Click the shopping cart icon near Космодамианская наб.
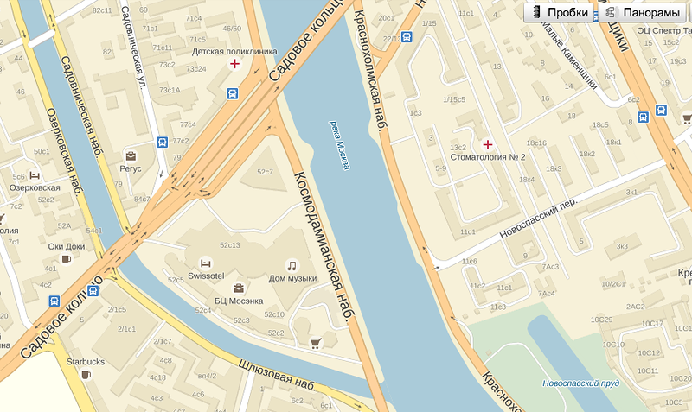Screen dimensions: 692x412 point(316,343)
